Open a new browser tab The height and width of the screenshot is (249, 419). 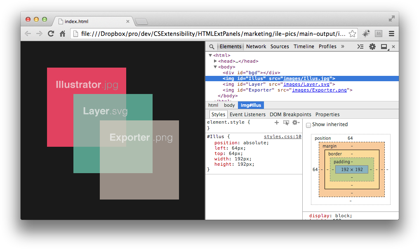141,21
